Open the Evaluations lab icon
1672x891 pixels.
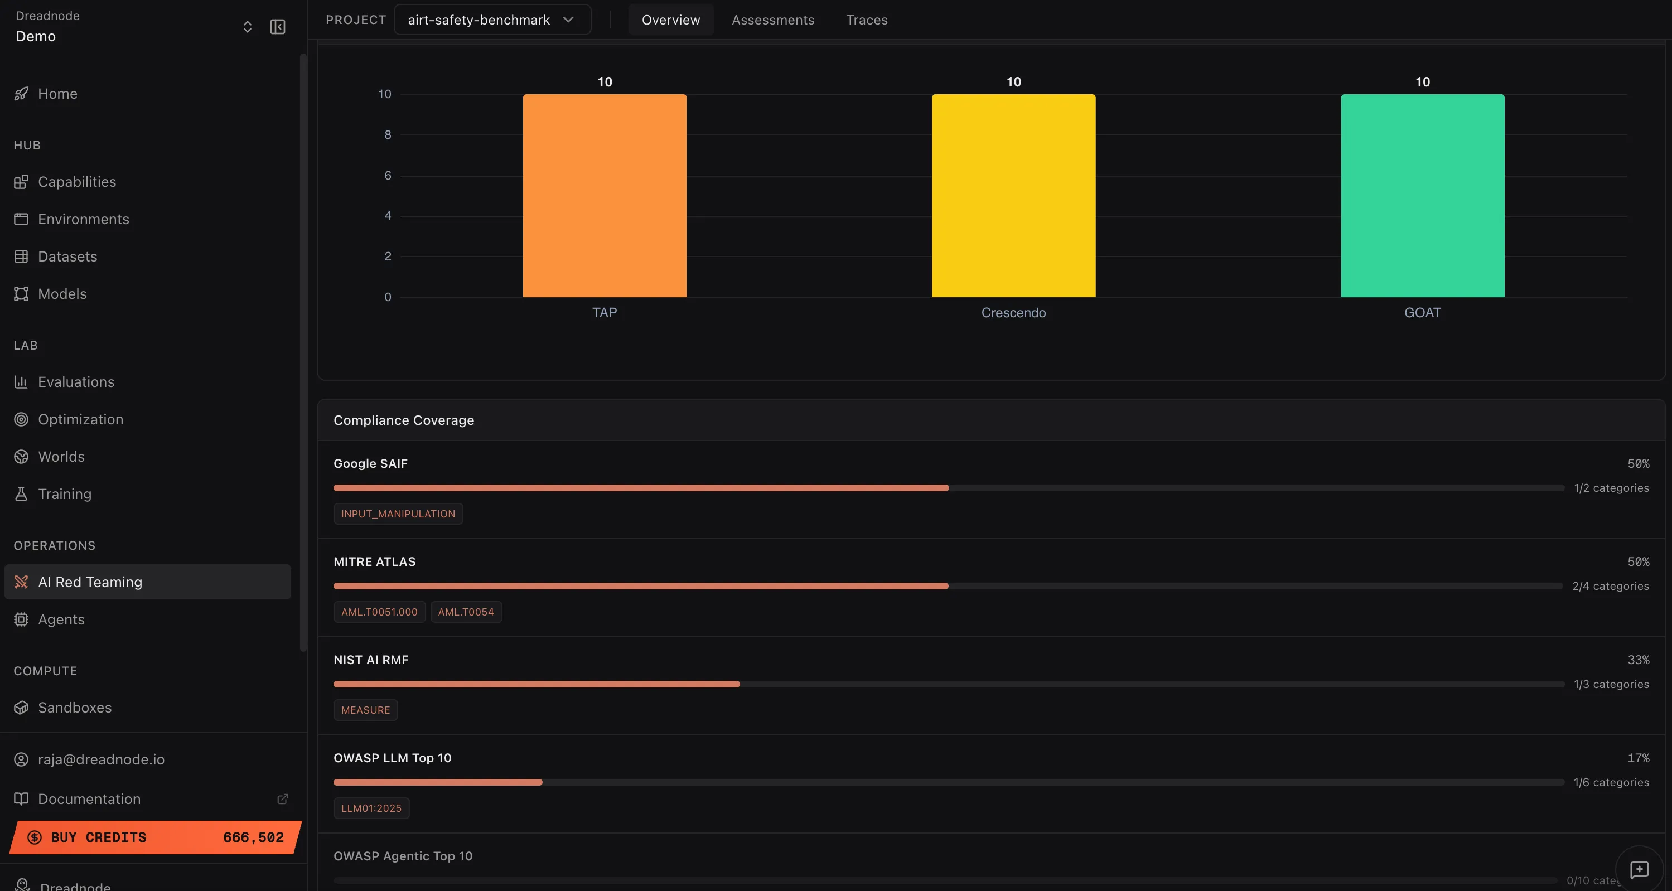click(21, 381)
